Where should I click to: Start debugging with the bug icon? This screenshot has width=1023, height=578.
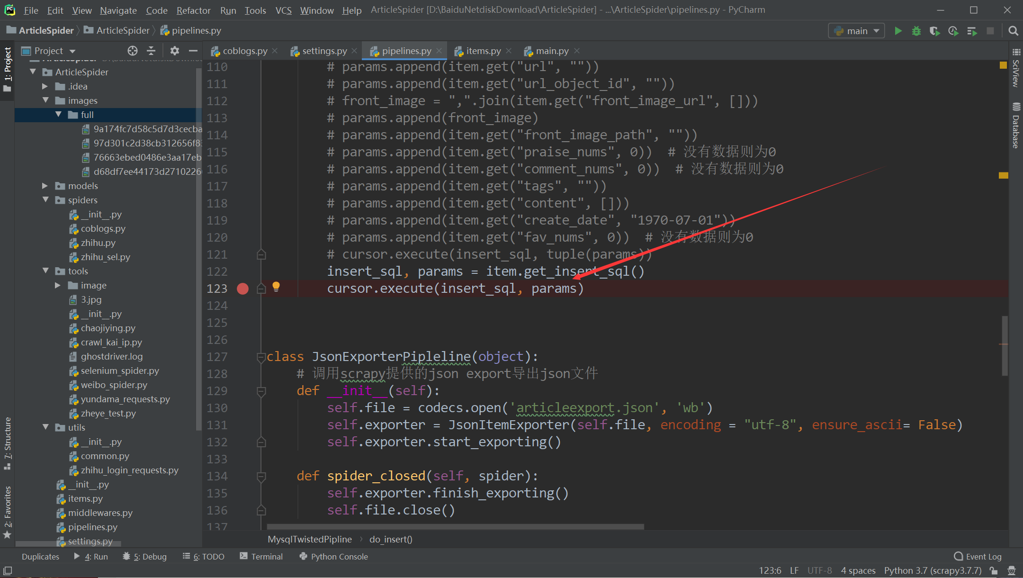point(916,31)
